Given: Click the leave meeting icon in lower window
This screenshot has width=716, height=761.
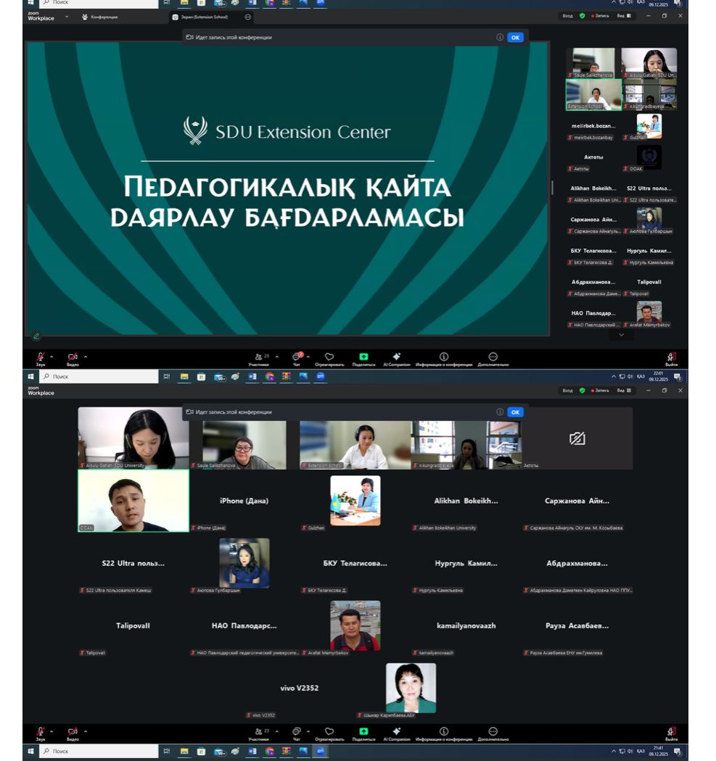Looking at the screenshot, I should pos(671,732).
